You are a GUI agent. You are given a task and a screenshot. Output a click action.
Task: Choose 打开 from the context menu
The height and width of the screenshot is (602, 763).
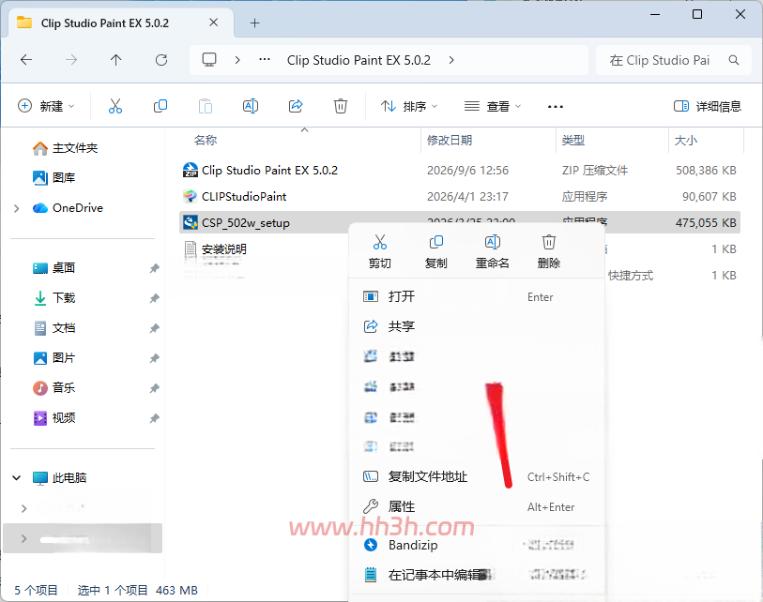click(477, 296)
